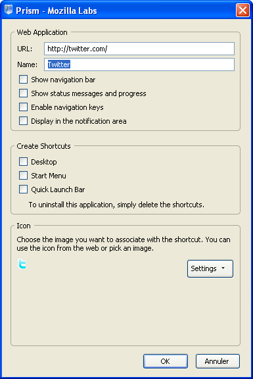Click the Desktop label text
The image size is (253, 379).
coord(44,162)
